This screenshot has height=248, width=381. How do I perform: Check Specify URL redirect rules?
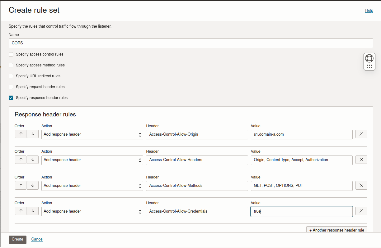tap(11, 76)
